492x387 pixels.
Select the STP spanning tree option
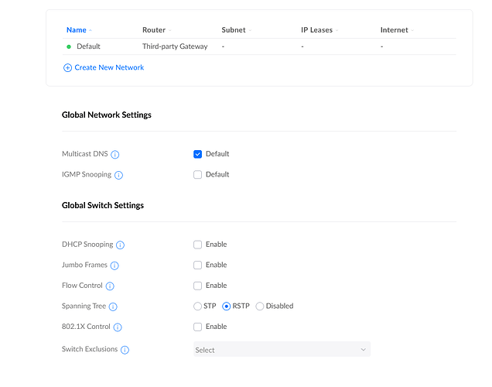click(x=198, y=307)
